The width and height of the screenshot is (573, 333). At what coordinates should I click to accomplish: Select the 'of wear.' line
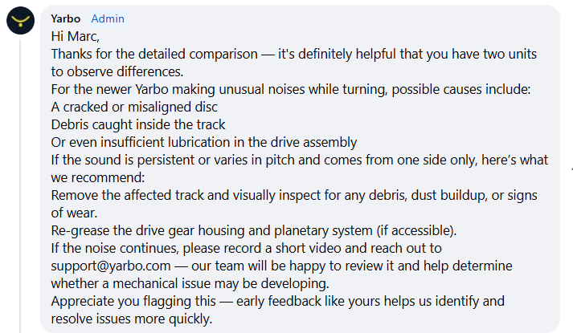[74, 213]
